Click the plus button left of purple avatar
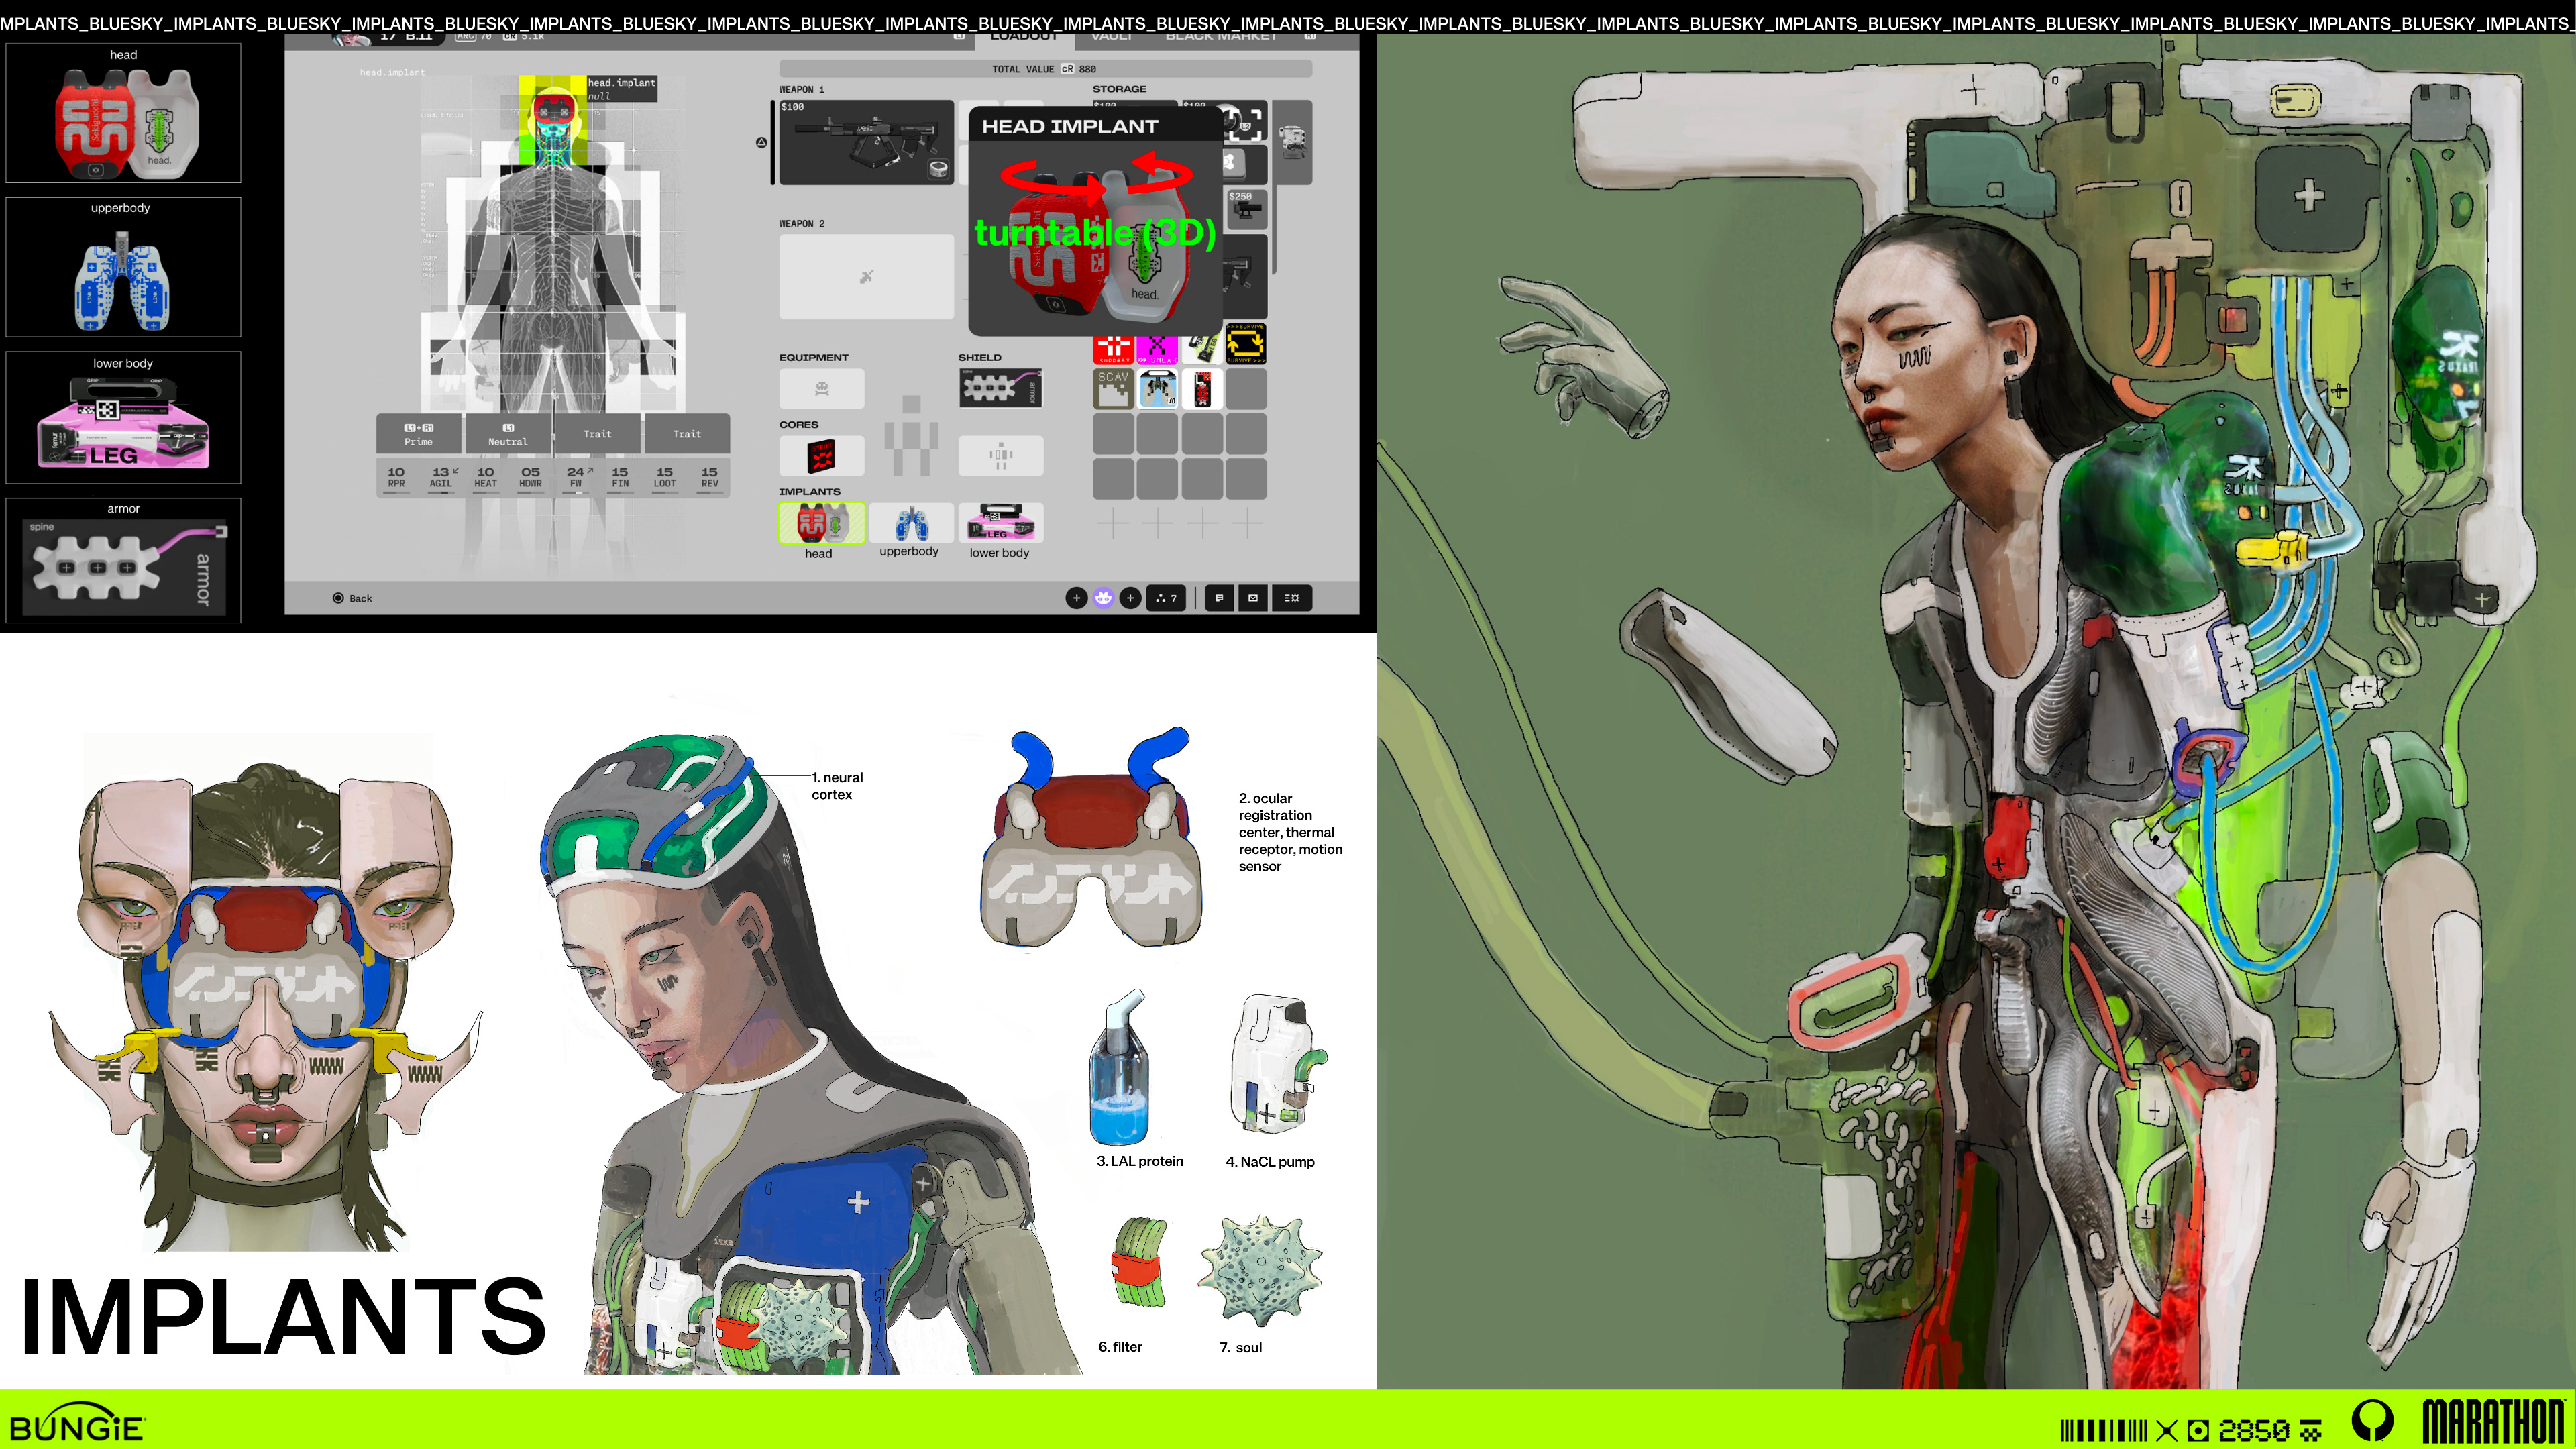This screenshot has height=1449, width=2576. pyautogui.click(x=1076, y=598)
